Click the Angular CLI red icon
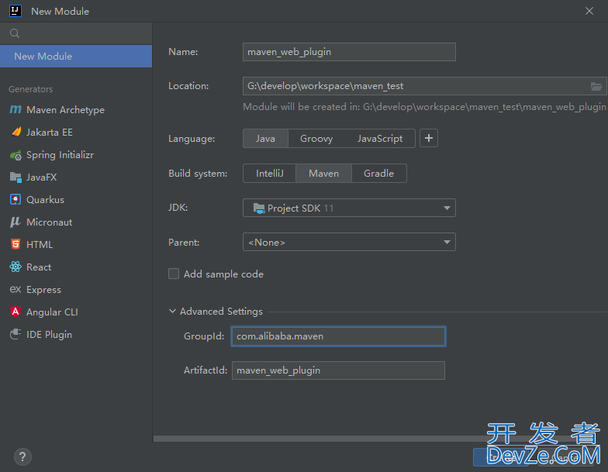Screen dimensions: 608x472 16,312
